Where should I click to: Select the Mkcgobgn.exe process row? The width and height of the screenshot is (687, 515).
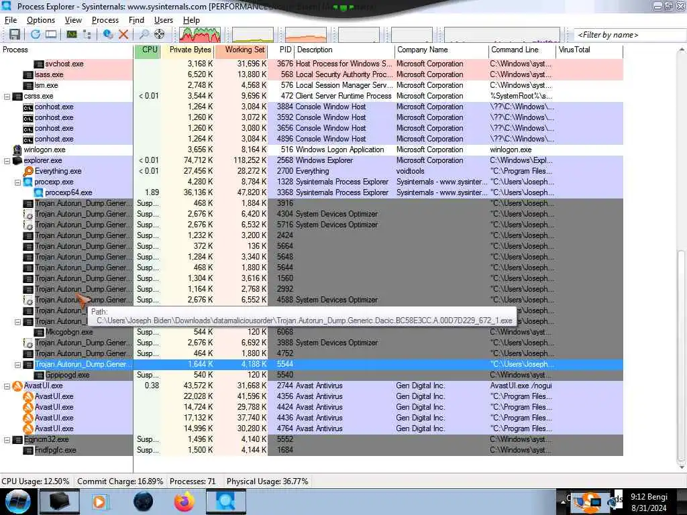[311, 333]
